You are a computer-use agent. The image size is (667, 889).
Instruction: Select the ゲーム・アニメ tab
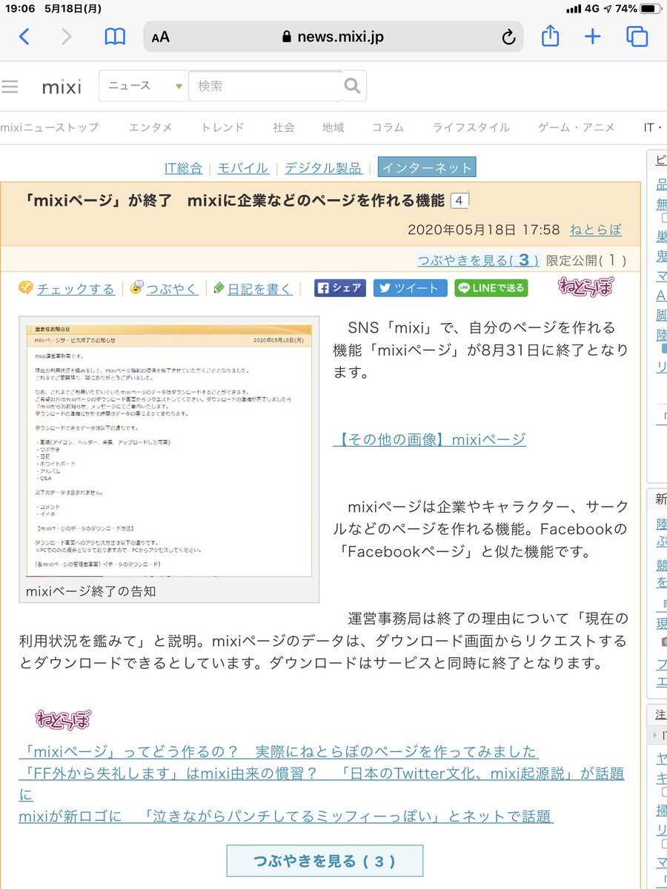point(577,127)
